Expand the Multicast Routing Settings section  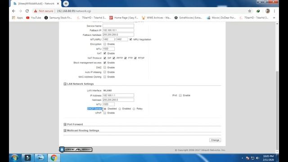click(65, 130)
